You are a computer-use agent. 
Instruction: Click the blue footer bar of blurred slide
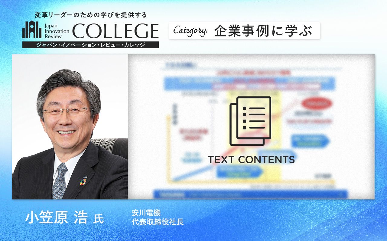[x=250, y=194]
